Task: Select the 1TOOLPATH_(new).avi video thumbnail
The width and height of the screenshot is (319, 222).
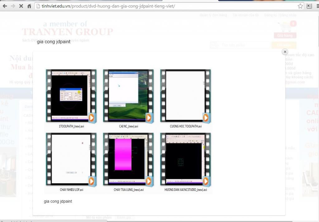Action: pos(71,96)
